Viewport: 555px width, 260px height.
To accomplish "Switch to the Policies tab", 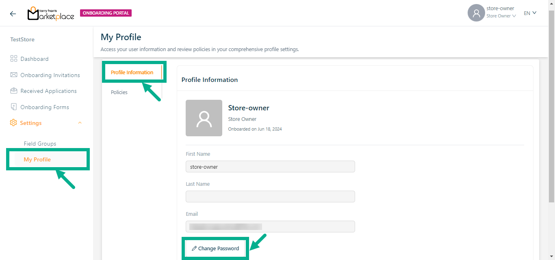I will (119, 92).
